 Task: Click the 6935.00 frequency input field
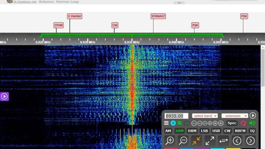click(x=176, y=116)
